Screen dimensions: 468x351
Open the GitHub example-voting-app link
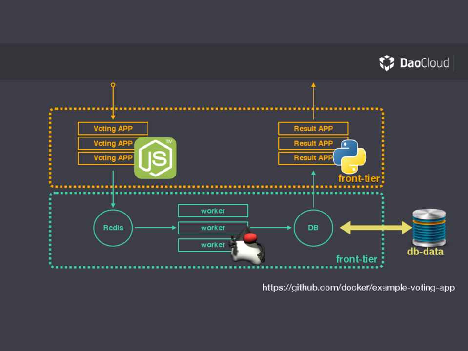pos(358,288)
